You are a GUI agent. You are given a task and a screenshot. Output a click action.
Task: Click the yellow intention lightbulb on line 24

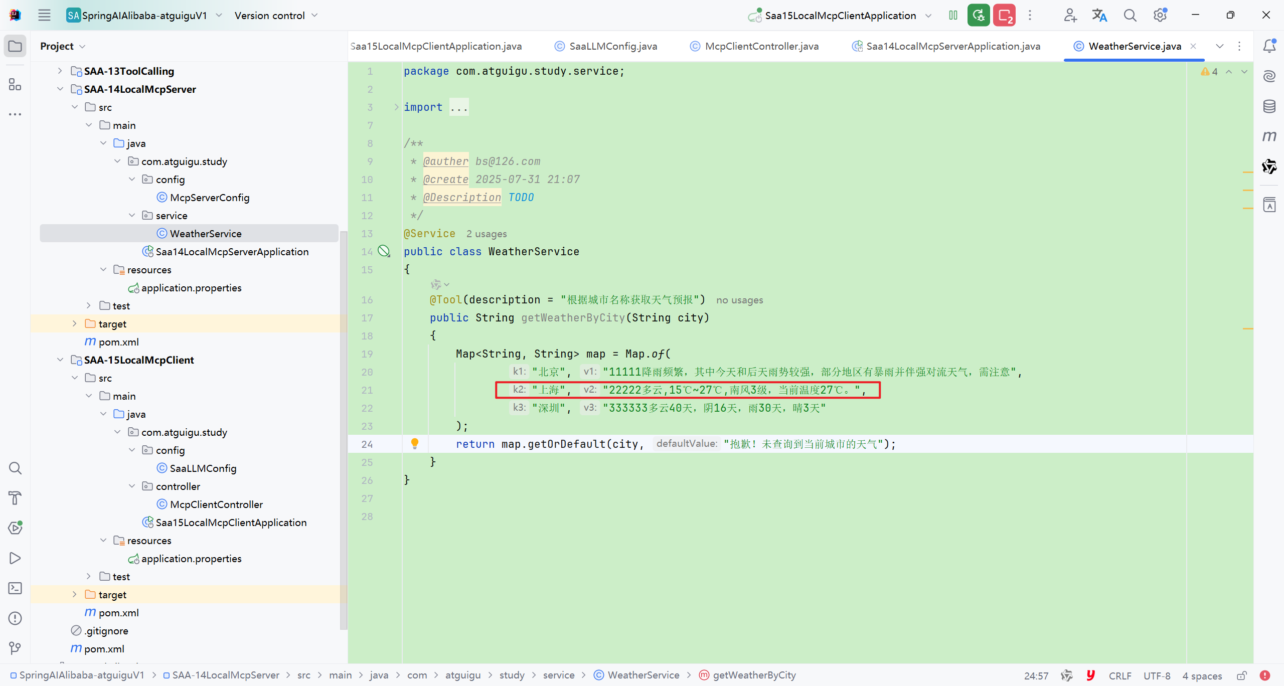point(415,443)
